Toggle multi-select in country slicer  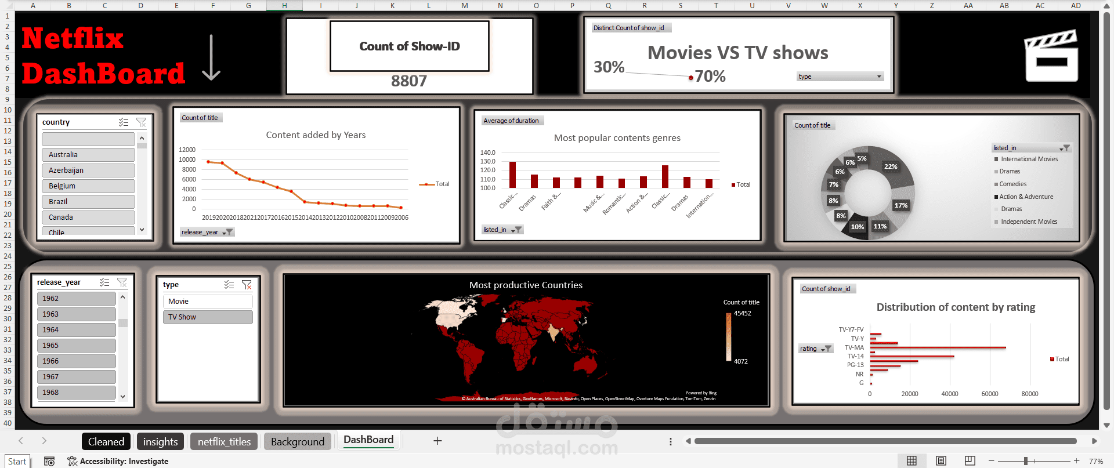coord(124,122)
